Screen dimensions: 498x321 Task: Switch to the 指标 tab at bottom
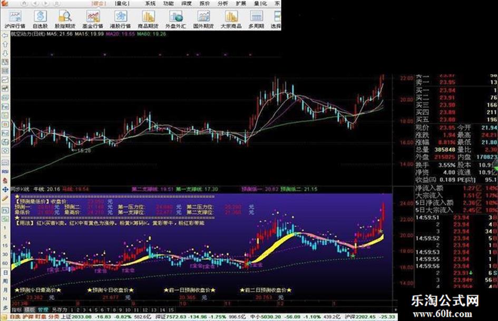click(x=16, y=309)
